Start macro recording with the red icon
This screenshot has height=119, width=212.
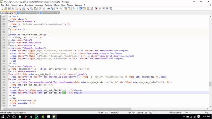tap(96, 8)
